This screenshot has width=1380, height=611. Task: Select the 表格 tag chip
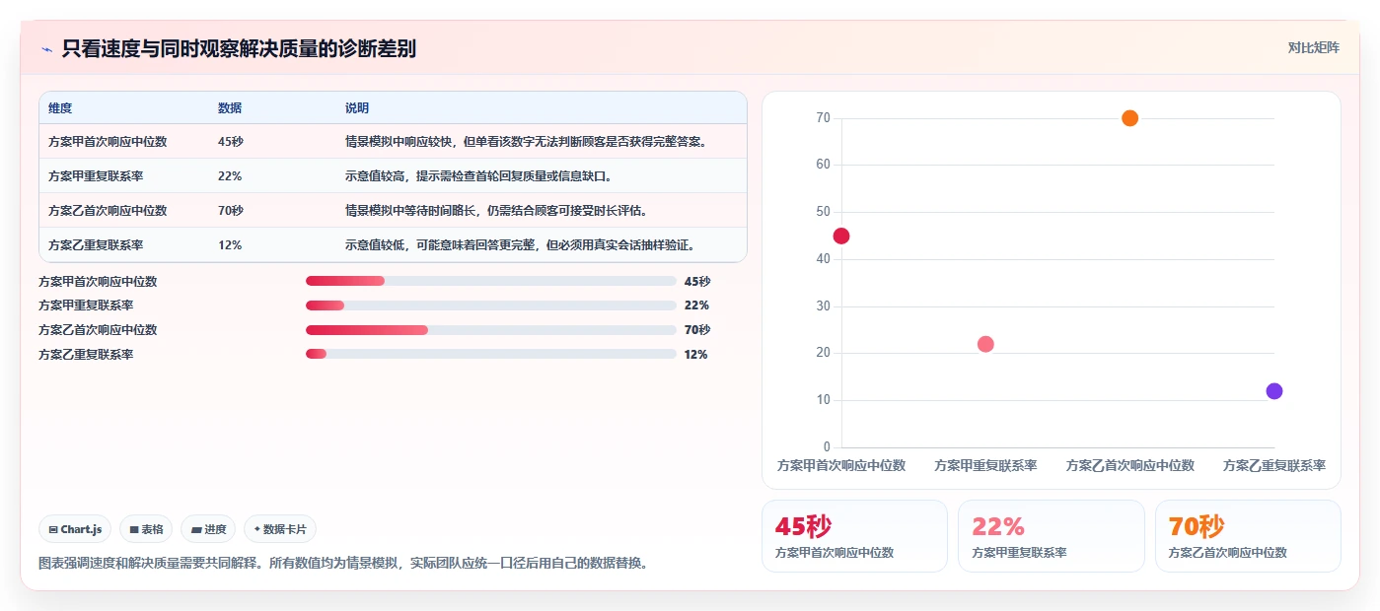146,529
